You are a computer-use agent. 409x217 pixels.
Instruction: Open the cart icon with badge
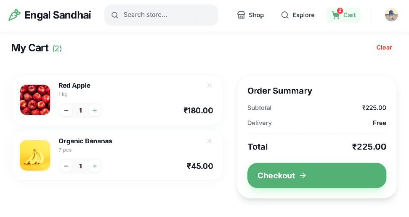click(337, 14)
